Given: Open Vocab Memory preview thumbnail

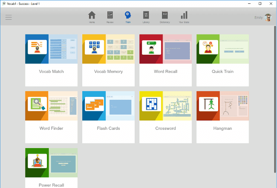Looking at the screenshot, I should coord(120,49).
